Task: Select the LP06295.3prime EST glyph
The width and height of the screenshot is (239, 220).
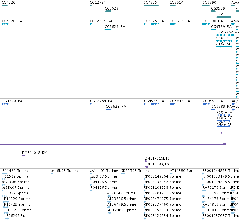Action: point(7,219)
